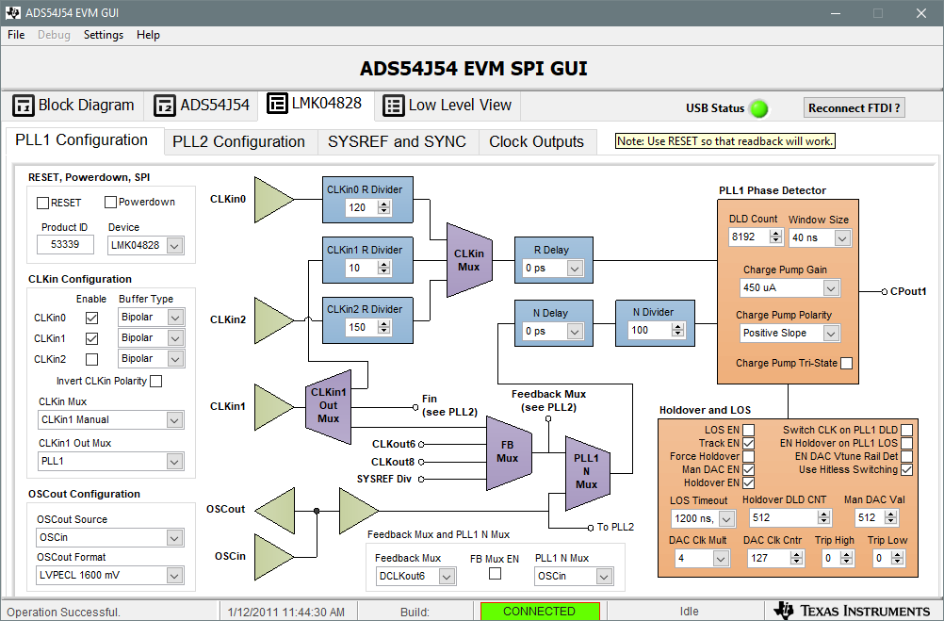Viewport: 944px width, 621px height.
Task: Toggle the Track EN checkbox
Action: pyautogui.click(x=748, y=443)
